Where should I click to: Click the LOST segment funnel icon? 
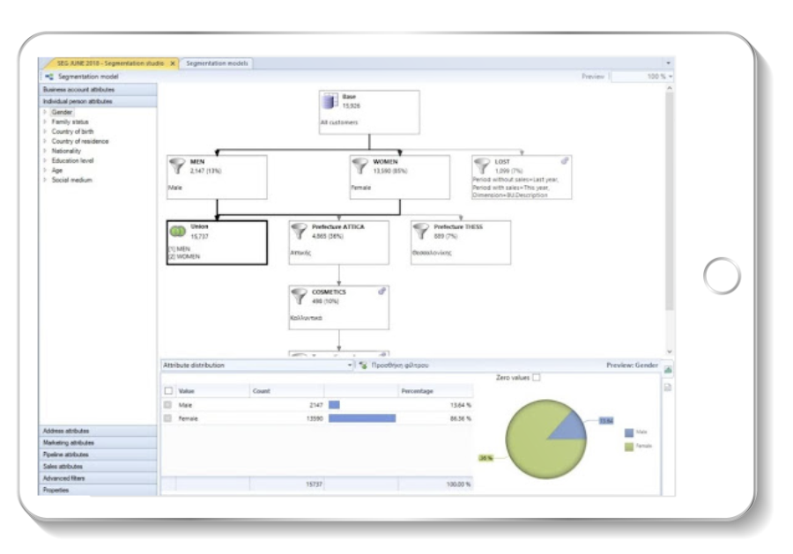coord(483,166)
